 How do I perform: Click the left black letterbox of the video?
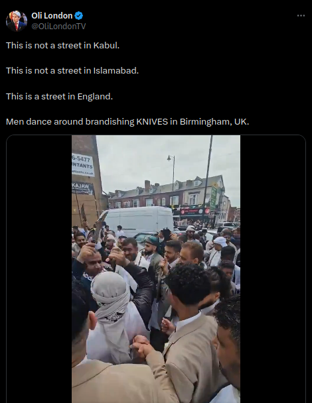tap(39, 269)
